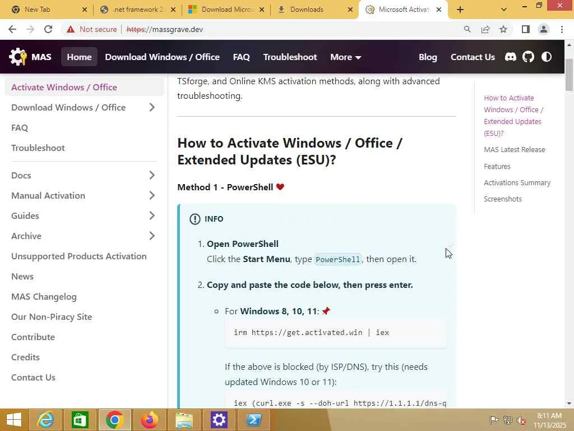Expand the Manual Activation sidebar chevron
Screen dimensions: 574x431
tap(152, 195)
